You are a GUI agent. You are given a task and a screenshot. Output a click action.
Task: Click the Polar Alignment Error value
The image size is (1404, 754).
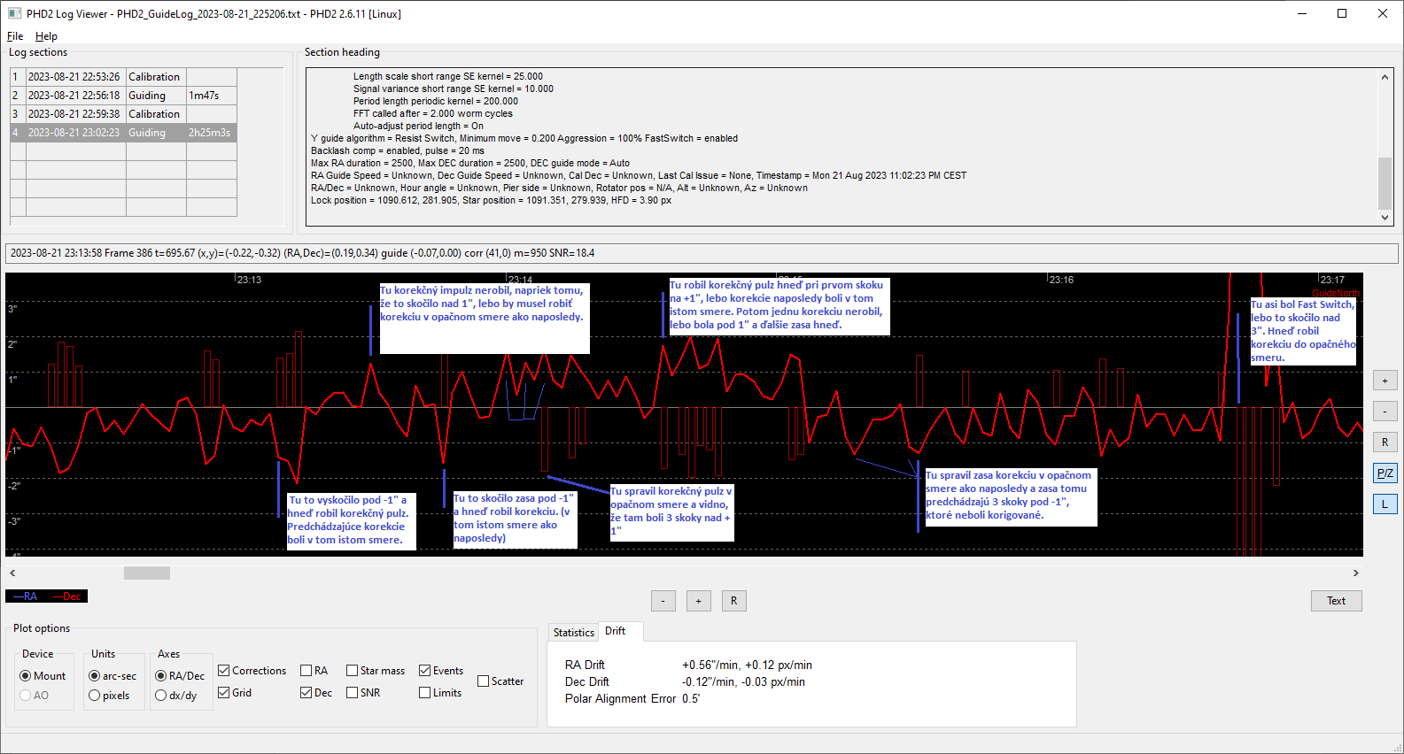[x=691, y=698]
